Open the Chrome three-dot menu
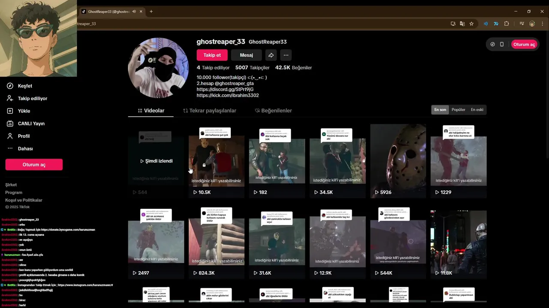 point(542,24)
